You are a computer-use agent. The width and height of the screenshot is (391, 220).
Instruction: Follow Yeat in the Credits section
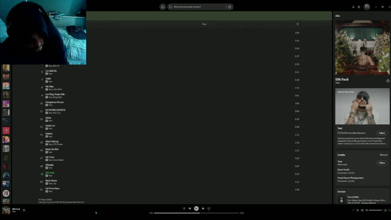[x=382, y=163]
